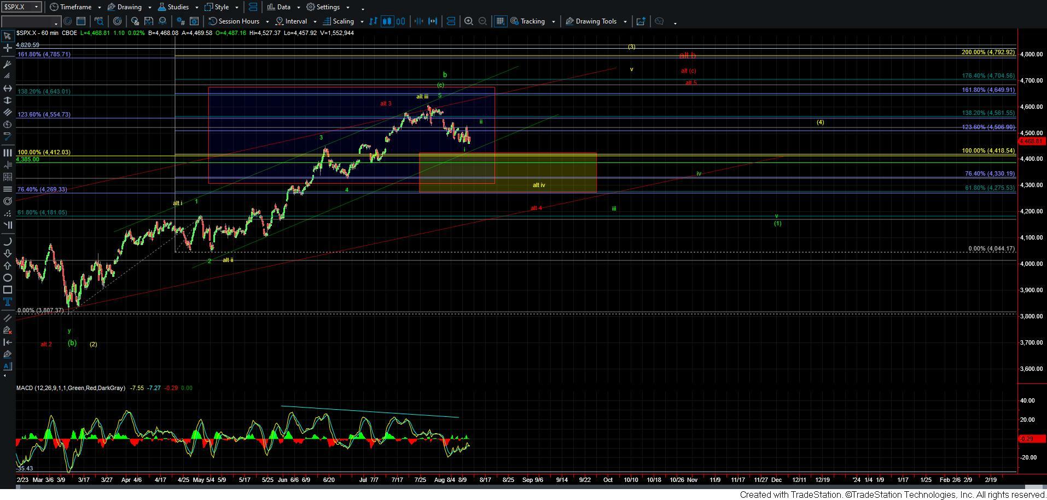This screenshot has height=500, width=1047.
Task: Toggle the grid display button
Action: 499,21
